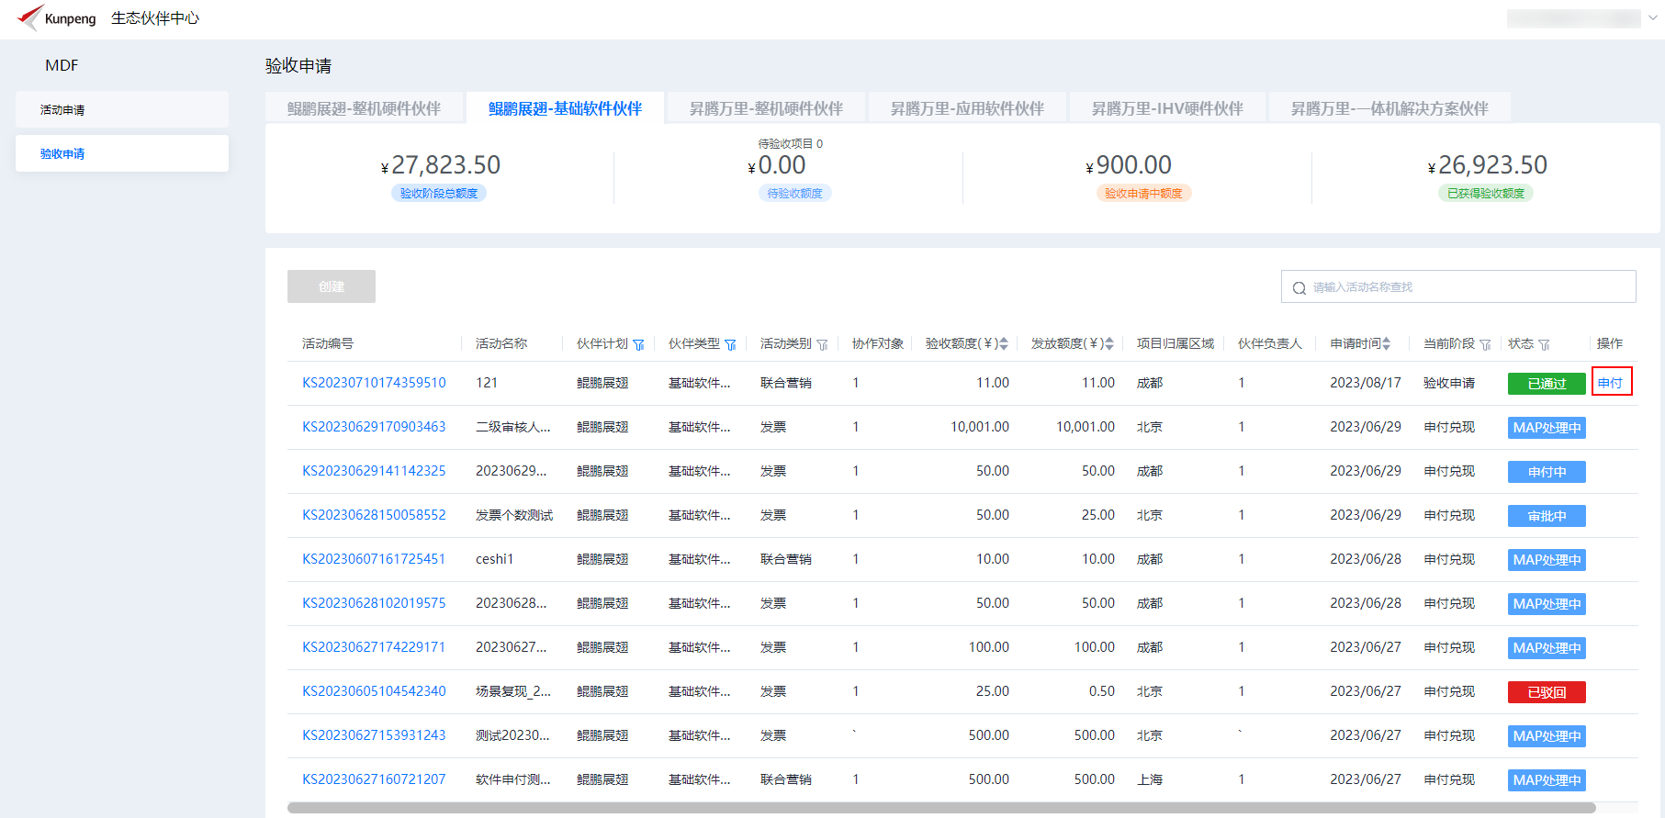Click MAP处理中 badge for KS20230629170903463

tap(1547, 428)
